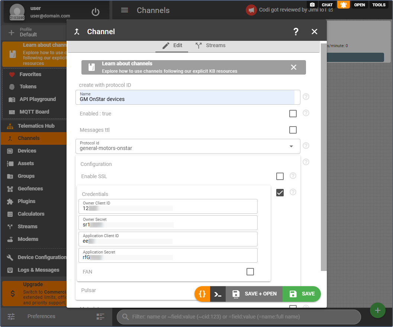Open the hamburger menu beside Channels
Viewport: 393px width, 327px height.
pyautogui.click(x=125, y=10)
